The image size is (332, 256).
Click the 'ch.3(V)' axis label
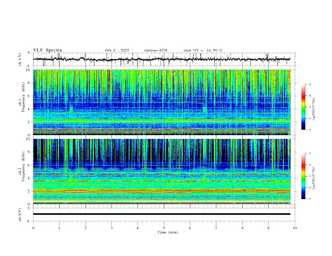coord(20,215)
